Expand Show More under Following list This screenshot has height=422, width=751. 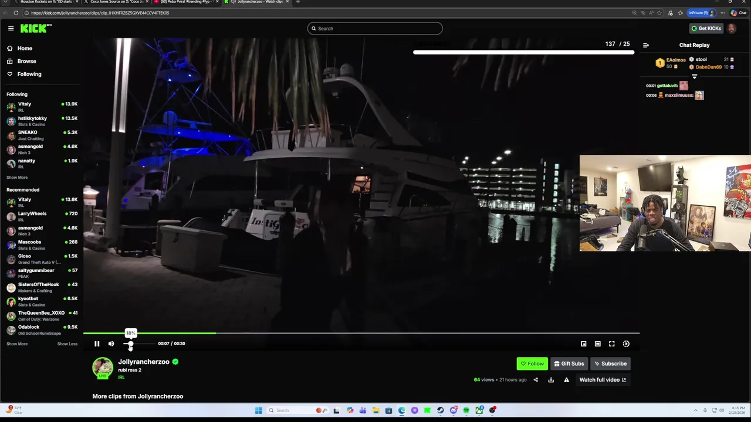[17, 178]
